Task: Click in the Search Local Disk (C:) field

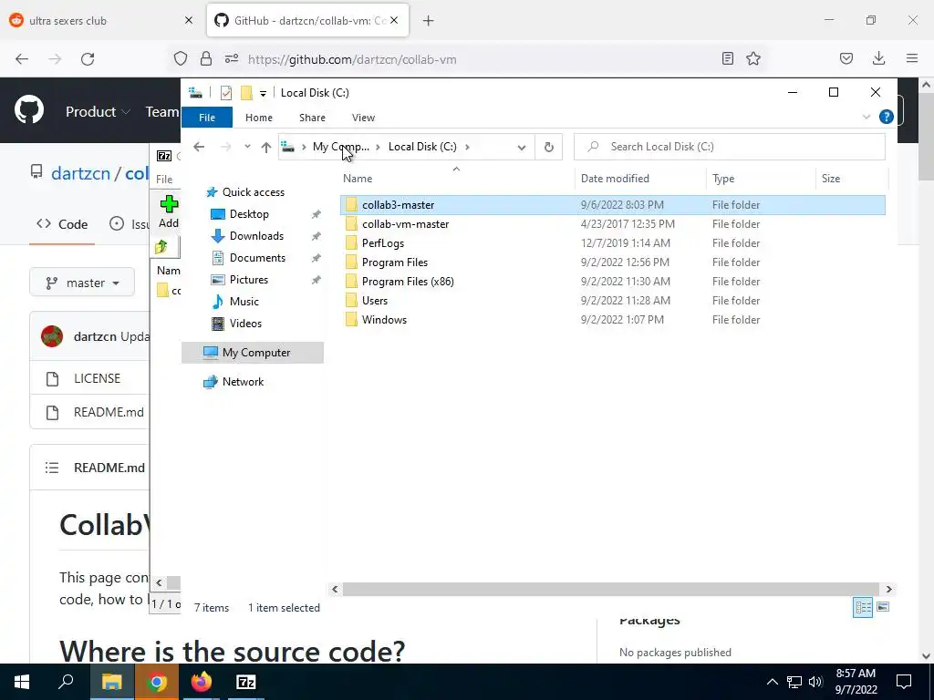Action: point(729,147)
